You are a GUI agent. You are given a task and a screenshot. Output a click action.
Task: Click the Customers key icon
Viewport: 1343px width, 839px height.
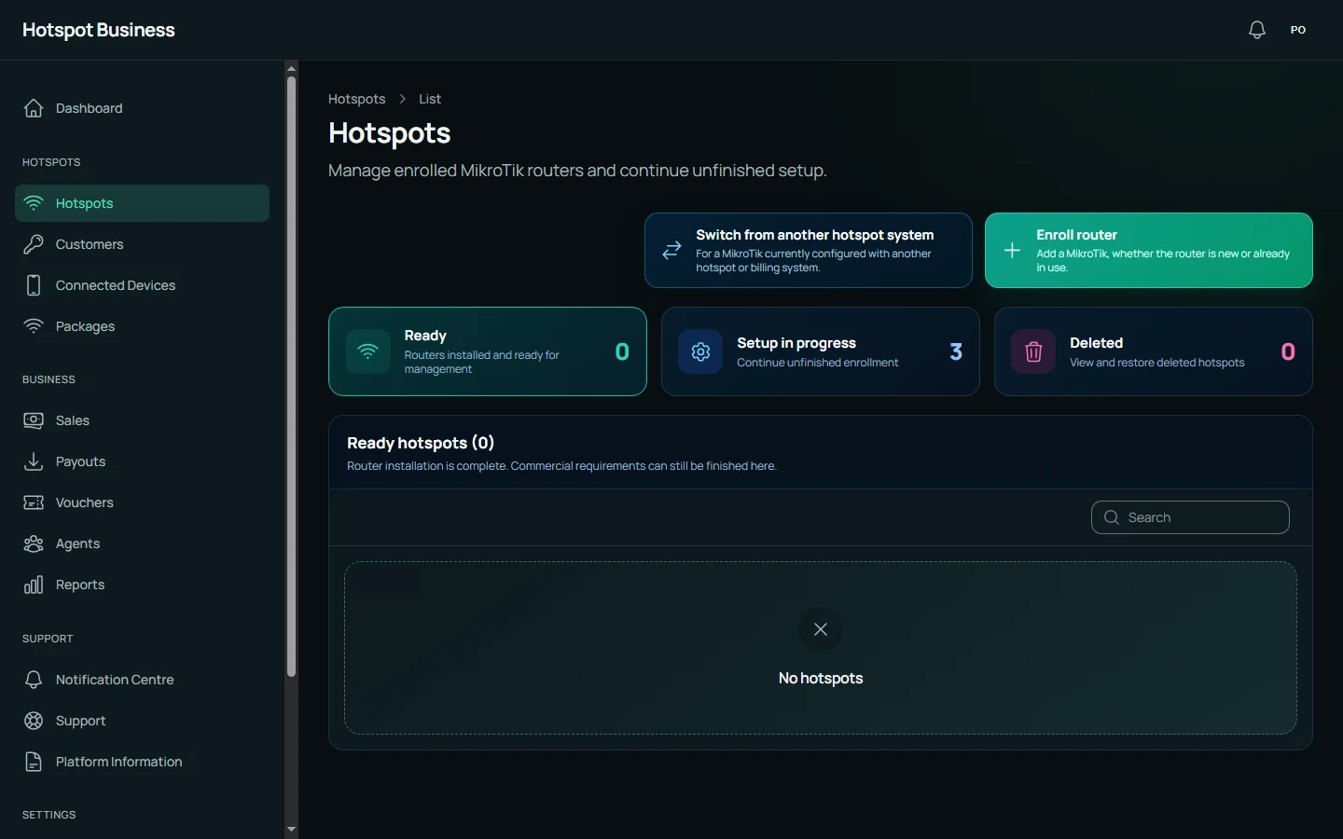[34, 244]
